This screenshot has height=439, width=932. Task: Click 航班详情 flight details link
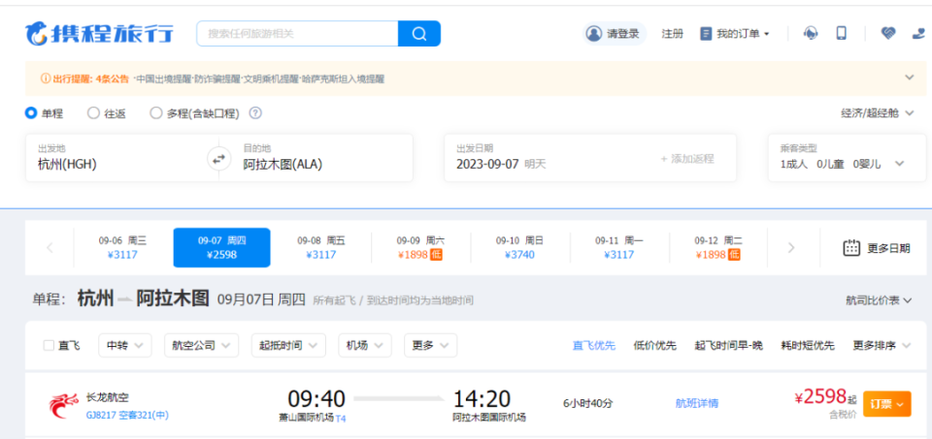[697, 403]
